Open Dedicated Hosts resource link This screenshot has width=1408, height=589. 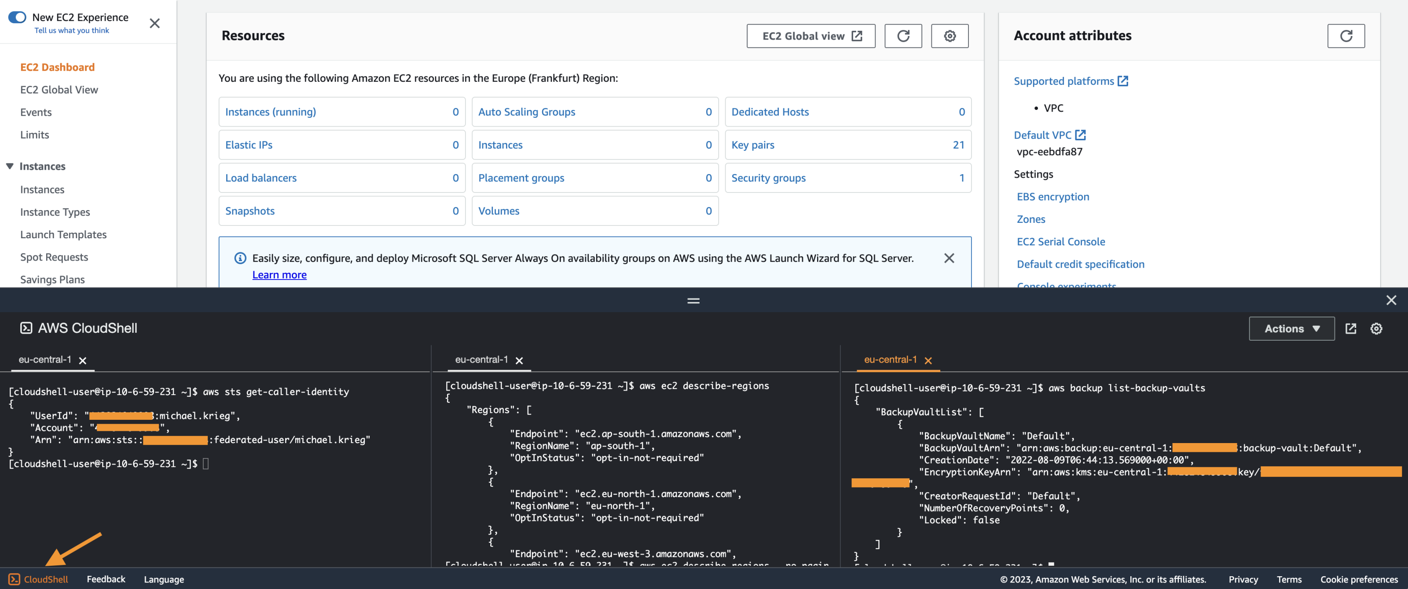pos(770,112)
